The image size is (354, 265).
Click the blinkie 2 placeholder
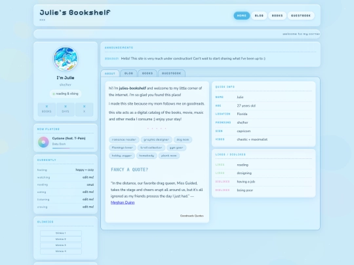pyautogui.click(x=61, y=239)
